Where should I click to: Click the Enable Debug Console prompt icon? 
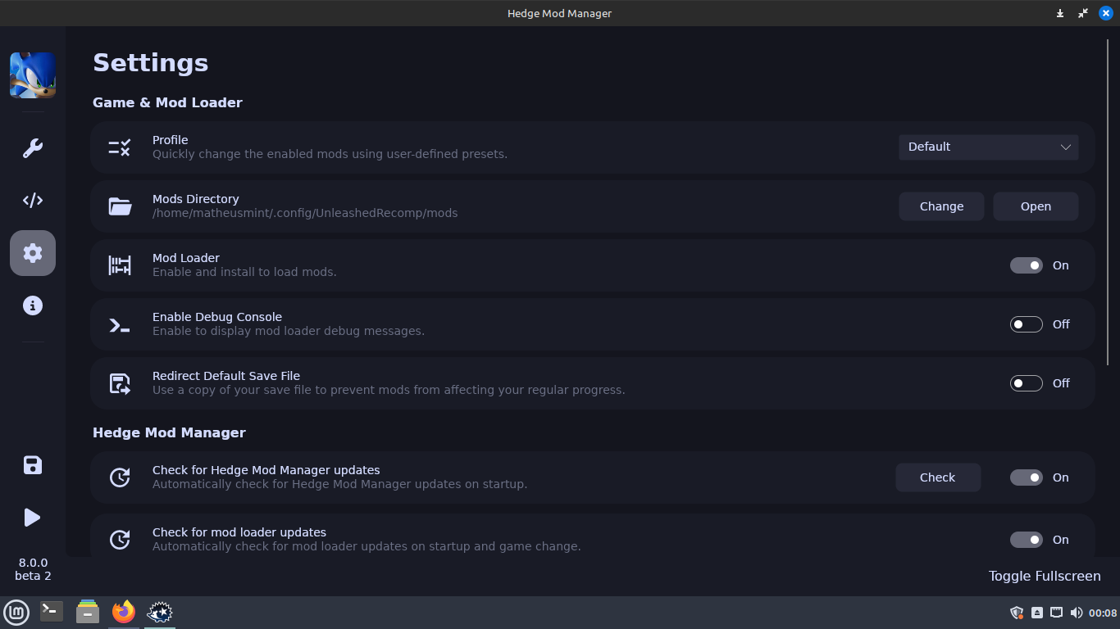(x=120, y=324)
